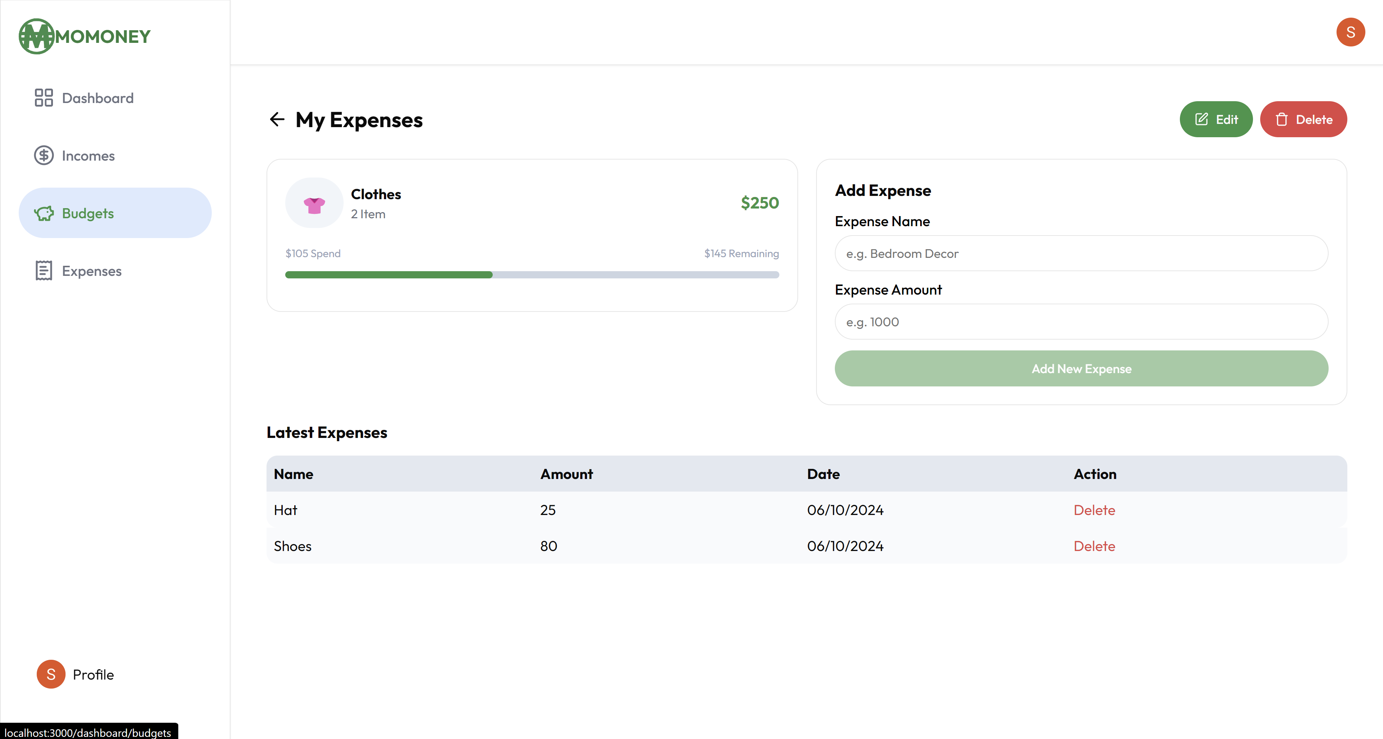Click the Incomes dollar-coin icon
The width and height of the screenshot is (1383, 739).
click(44, 156)
